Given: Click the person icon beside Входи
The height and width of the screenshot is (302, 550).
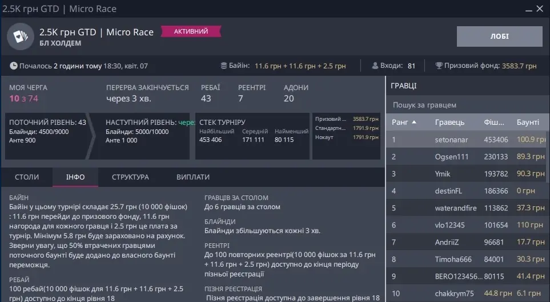Looking at the screenshot, I should click(x=375, y=66).
